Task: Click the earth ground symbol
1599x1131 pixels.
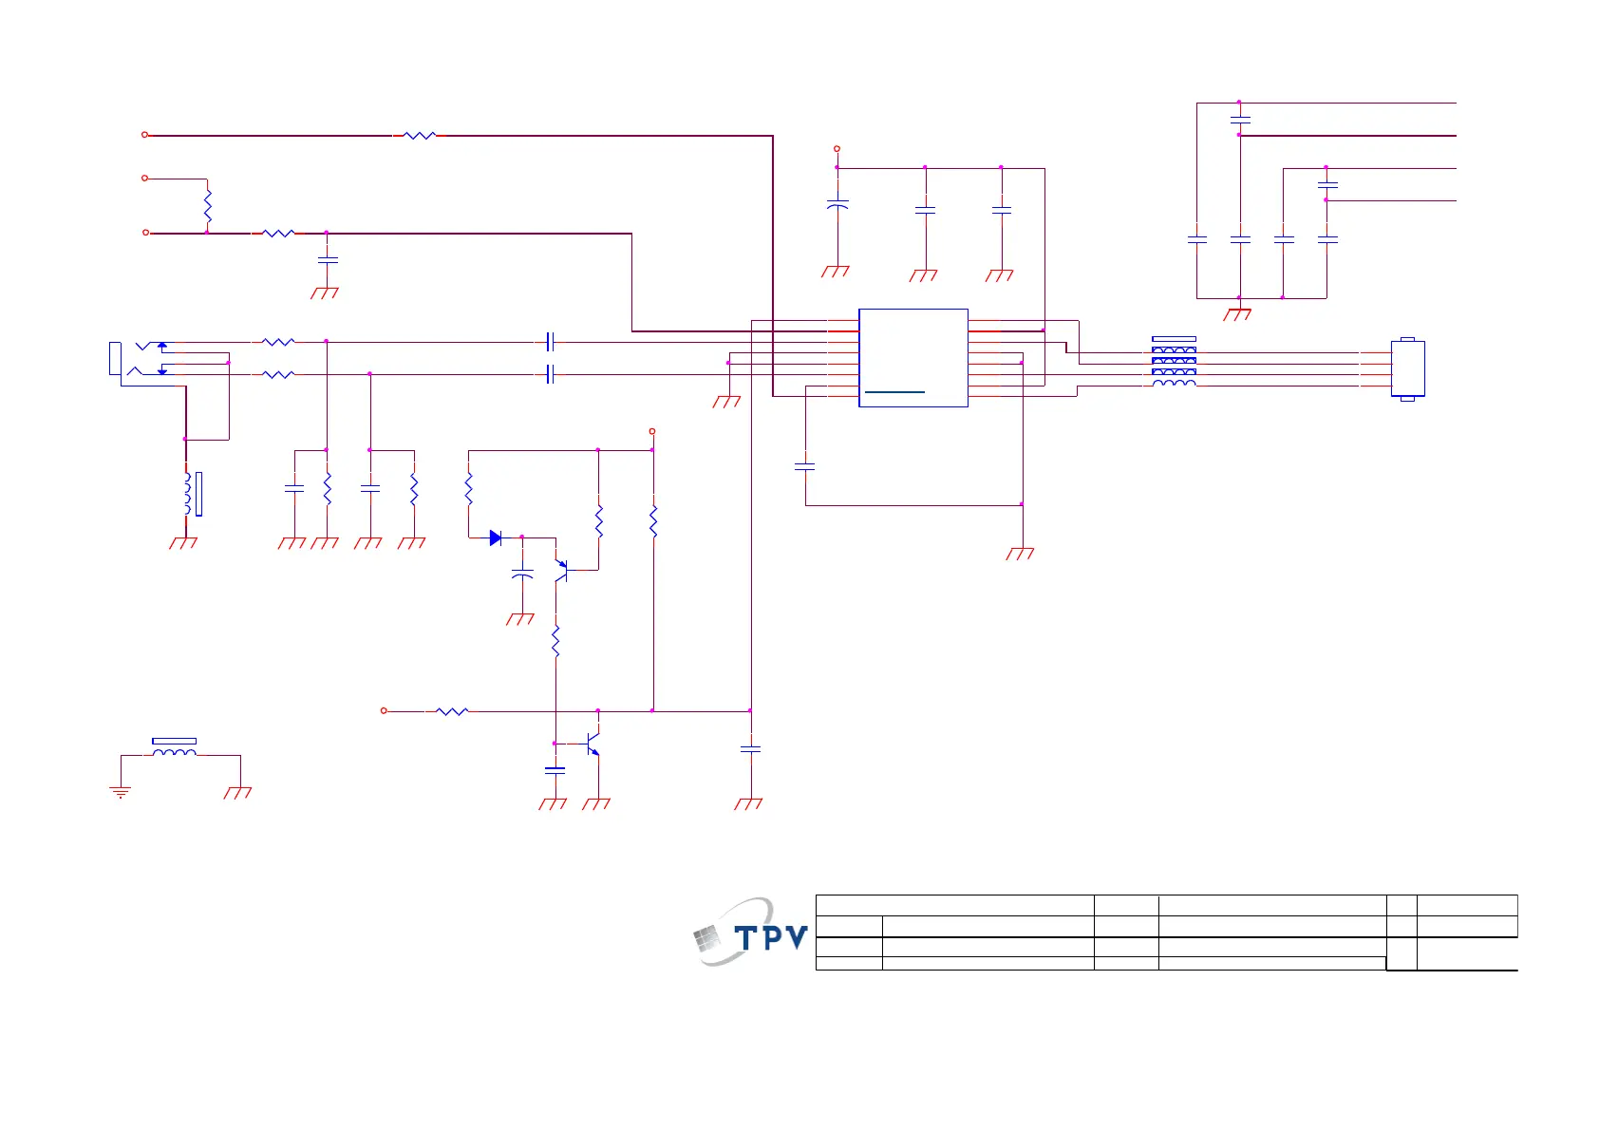Action: point(121,792)
